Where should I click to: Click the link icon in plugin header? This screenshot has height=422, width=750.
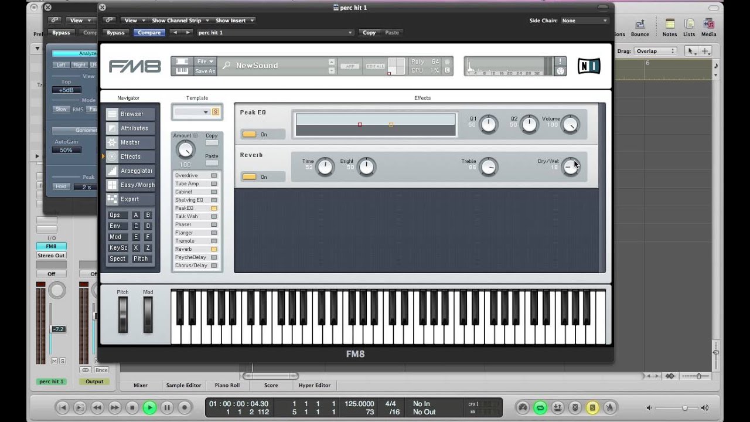click(108, 21)
